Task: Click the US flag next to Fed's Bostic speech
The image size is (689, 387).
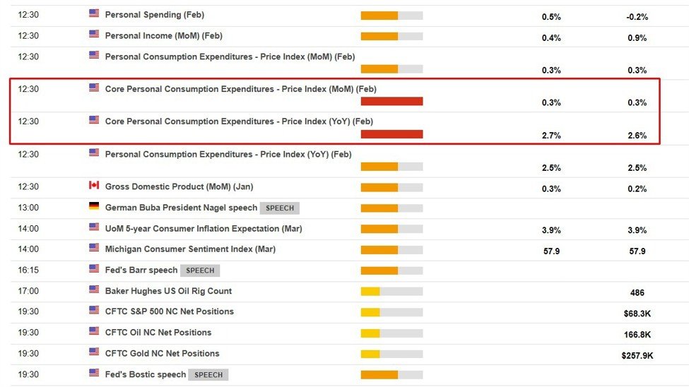Action: pyautogui.click(x=94, y=373)
